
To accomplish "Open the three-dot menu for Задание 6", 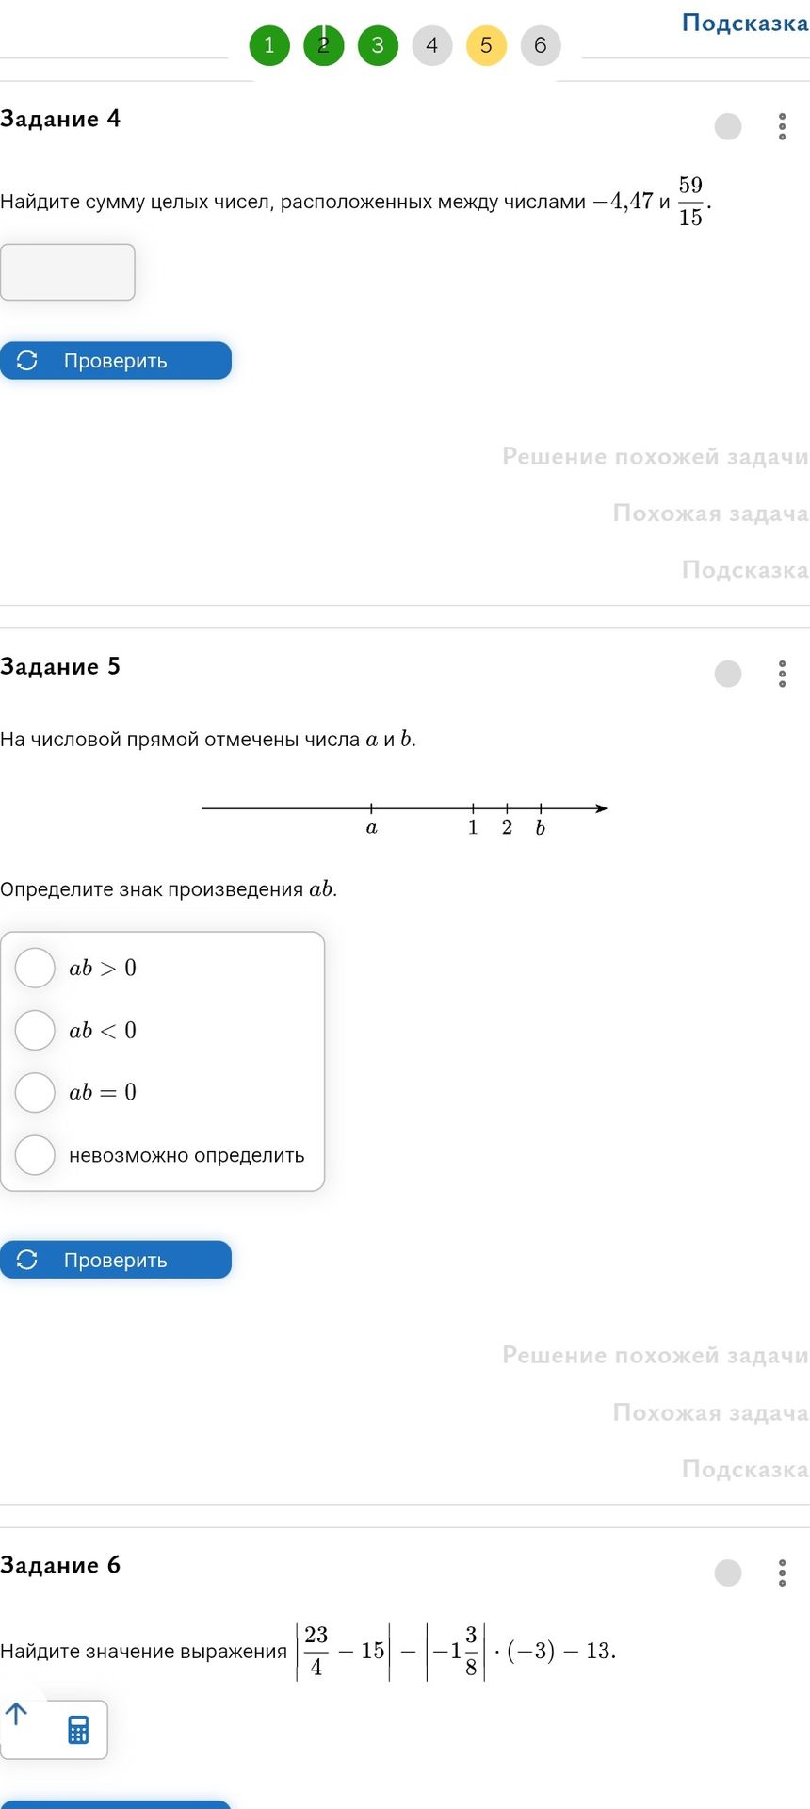I will coord(782,1573).
